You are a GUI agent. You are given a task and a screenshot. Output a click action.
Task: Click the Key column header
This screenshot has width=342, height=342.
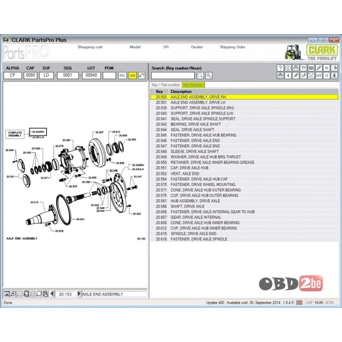click(x=159, y=92)
